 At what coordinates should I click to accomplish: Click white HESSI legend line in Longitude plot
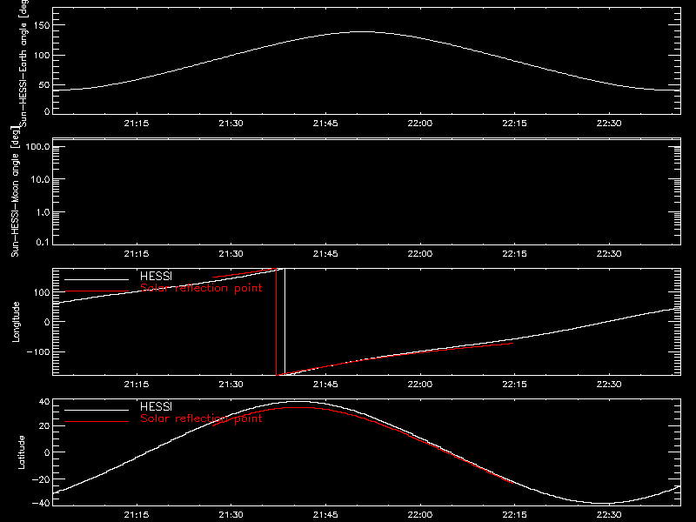click(x=97, y=279)
